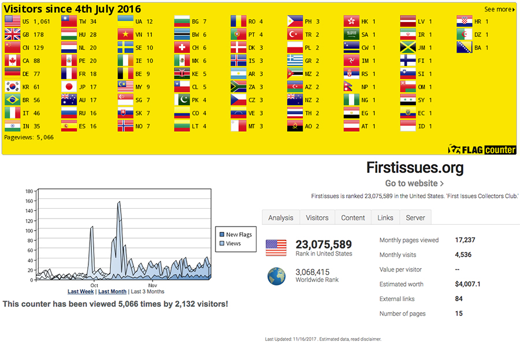Select the Turkey flag next to TR 2
This screenshot has width=520, height=352.
(295, 34)
